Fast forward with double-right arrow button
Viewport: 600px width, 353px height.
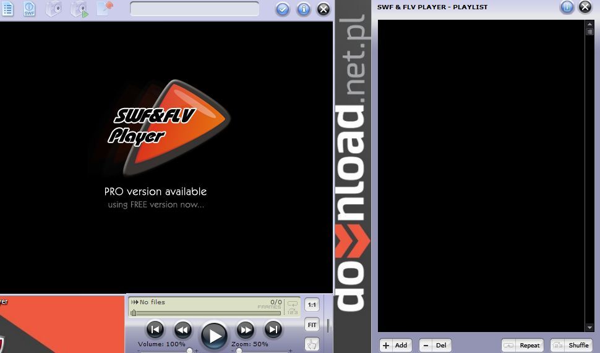246,330
